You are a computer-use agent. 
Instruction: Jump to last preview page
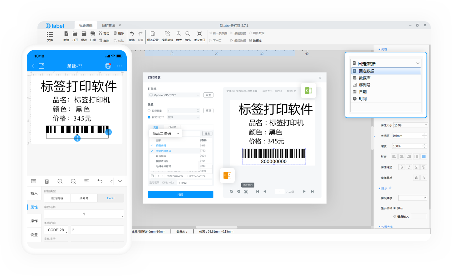[x=312, y=192]
